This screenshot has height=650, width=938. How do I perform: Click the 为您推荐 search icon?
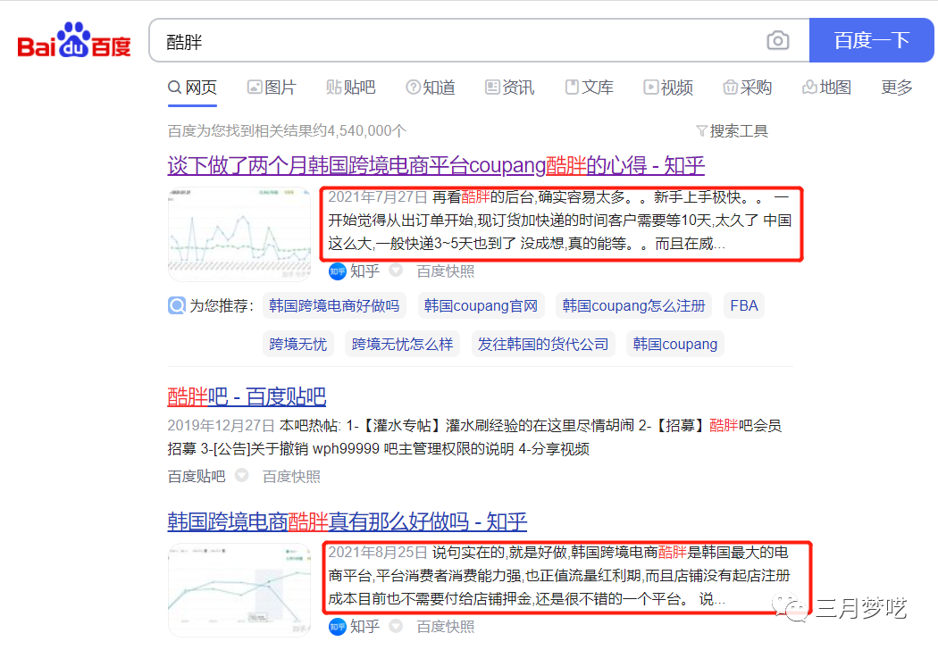point(177,305)
